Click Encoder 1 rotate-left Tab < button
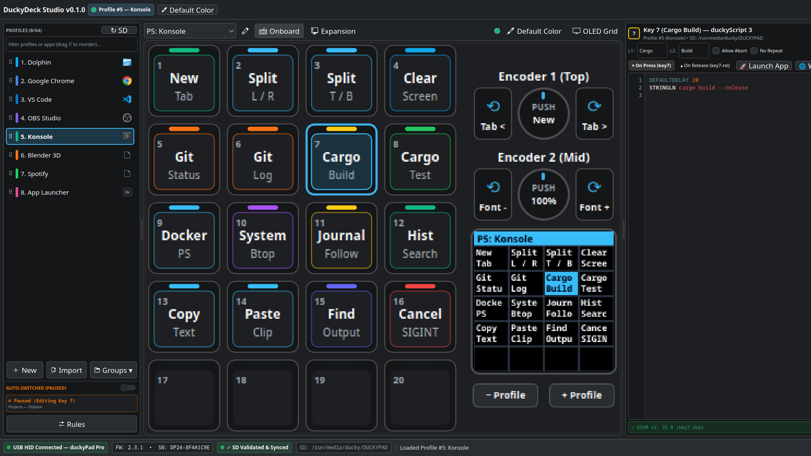Screen dimensions: 811x456 pyautogui.click(x=493, y=114)
